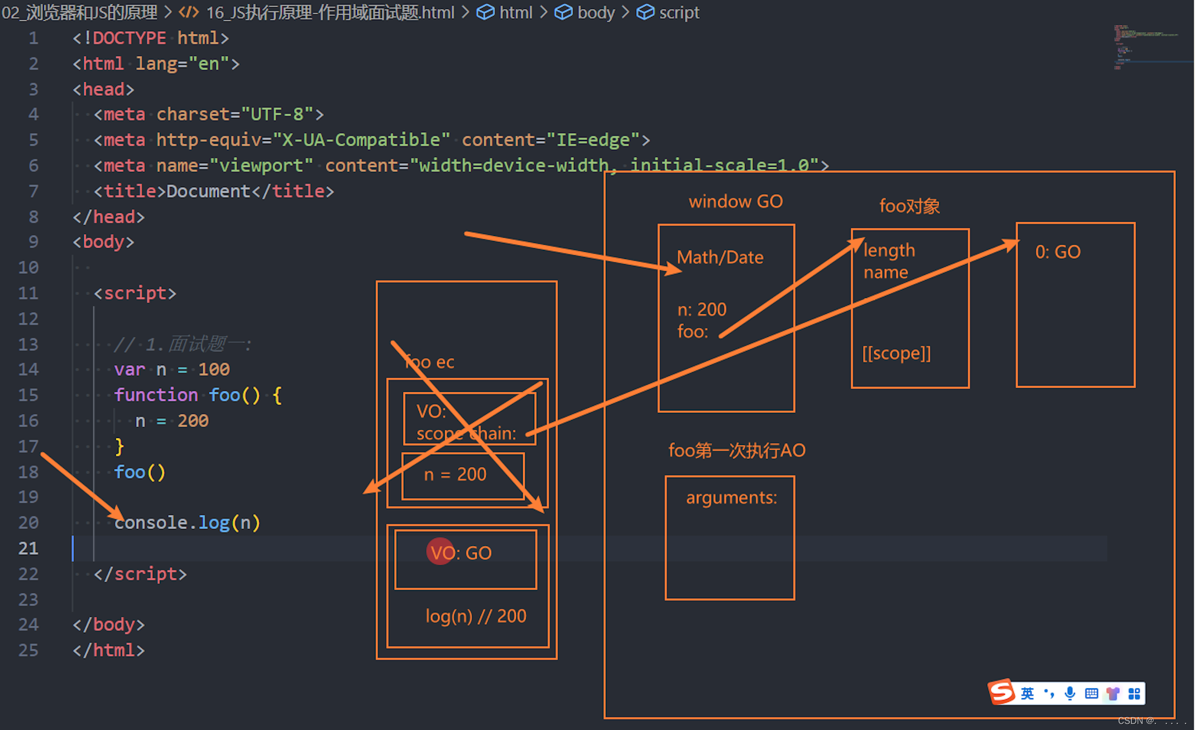Click the <title>Document</title> line

pyautogui.click(x=214, y=191)
